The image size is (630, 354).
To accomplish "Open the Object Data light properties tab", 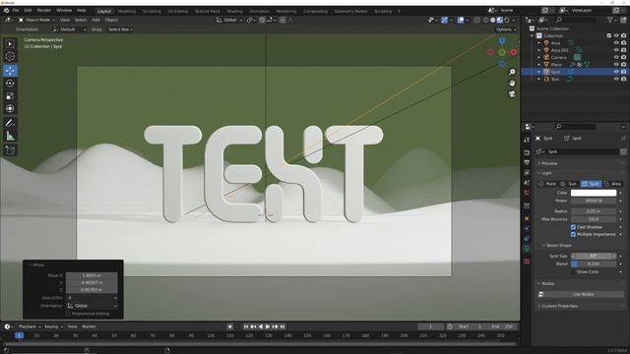I will click(x=527, y=249).
